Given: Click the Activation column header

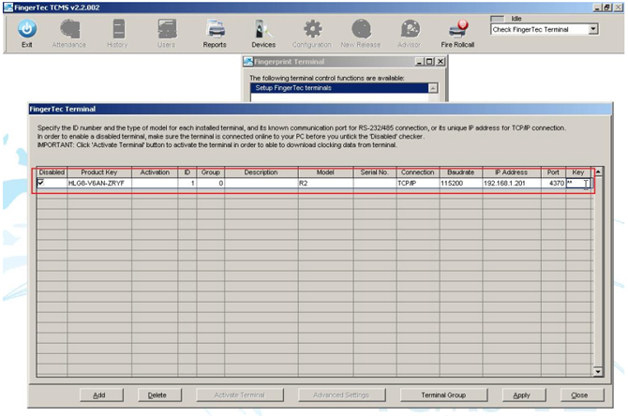Looking at the screenshot, I should (155, 172).
